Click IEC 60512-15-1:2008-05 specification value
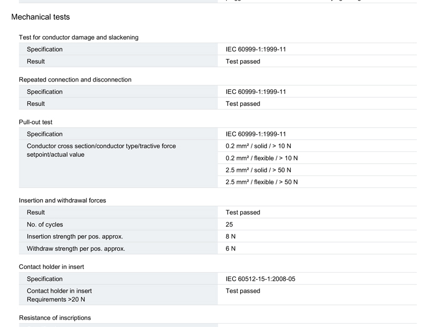The height and width of the screenshot is (327, 446). coord(260,279)
